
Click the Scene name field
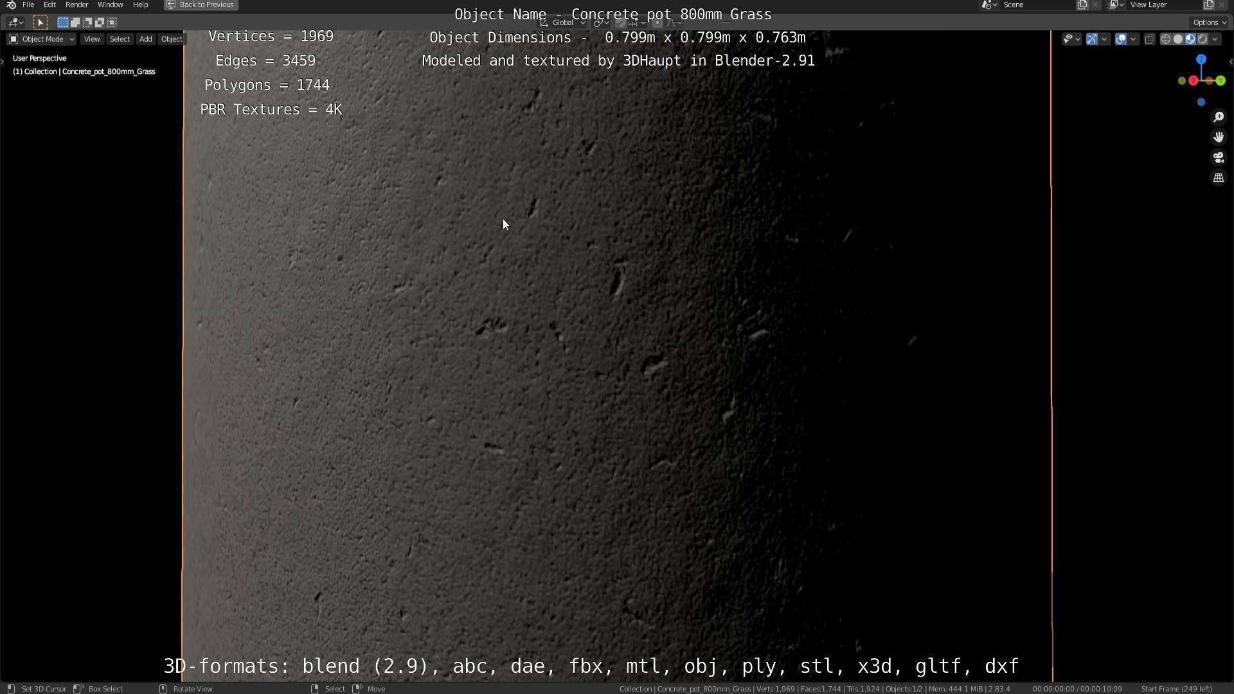coord(1035,4)
